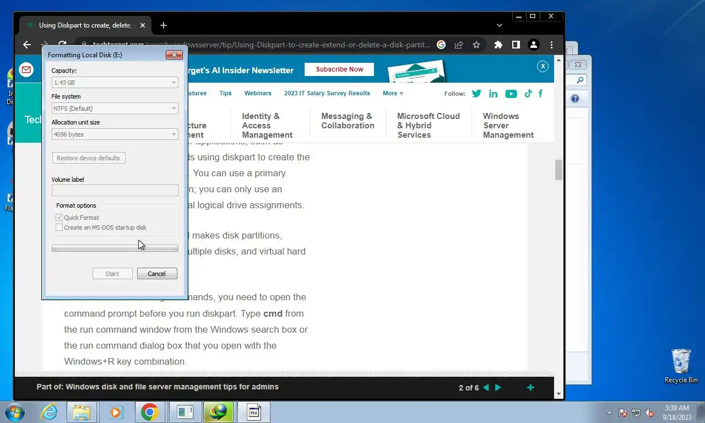Viewport: 705px width, 423px height.
Task: Open the Google icon in address bar
Action: (x=441, y=45)
